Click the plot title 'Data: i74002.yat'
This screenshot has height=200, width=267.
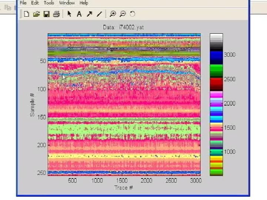tap(123, 27)
